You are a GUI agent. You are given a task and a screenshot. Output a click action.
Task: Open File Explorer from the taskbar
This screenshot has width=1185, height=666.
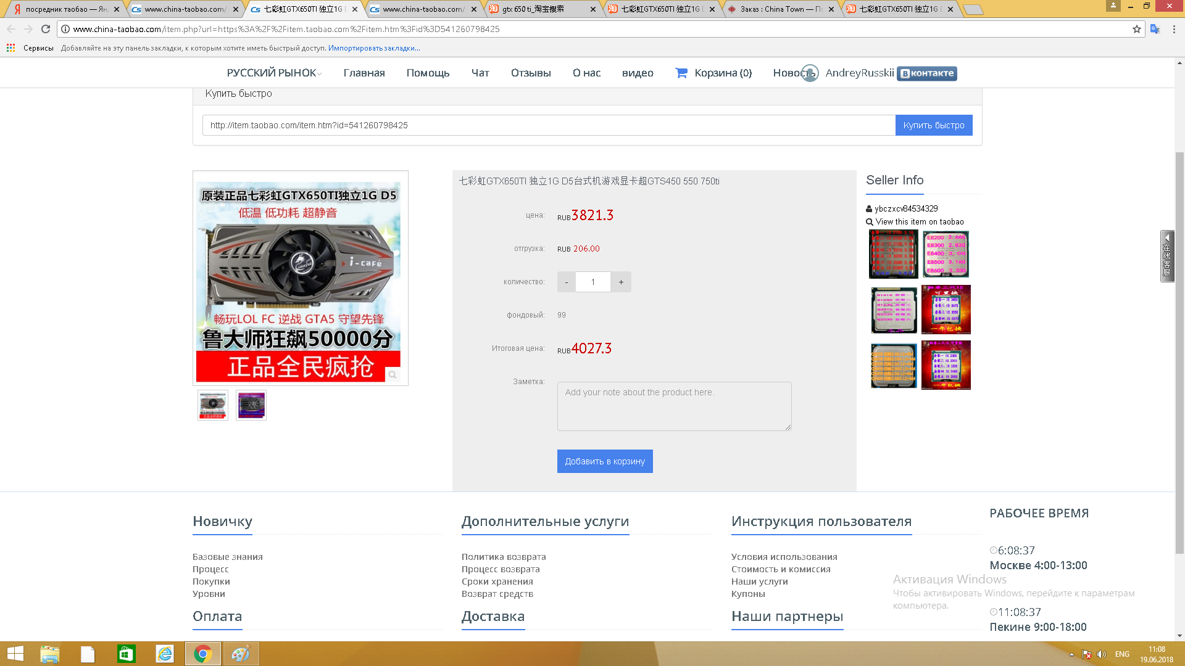click(x=50, y=654)
